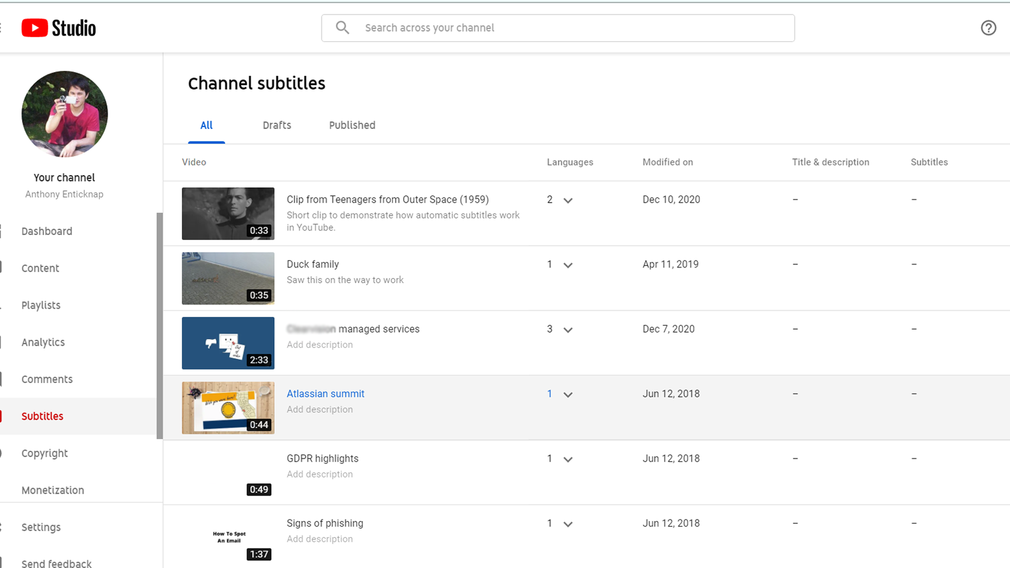Viewport: 1010px width, 568px height.
Task: Click the search magnifier icon
Action: (x=342, y=27)
